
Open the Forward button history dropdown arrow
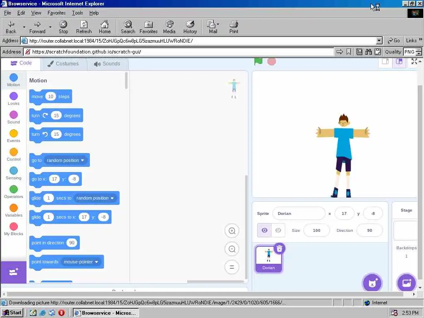pos(50,27)
